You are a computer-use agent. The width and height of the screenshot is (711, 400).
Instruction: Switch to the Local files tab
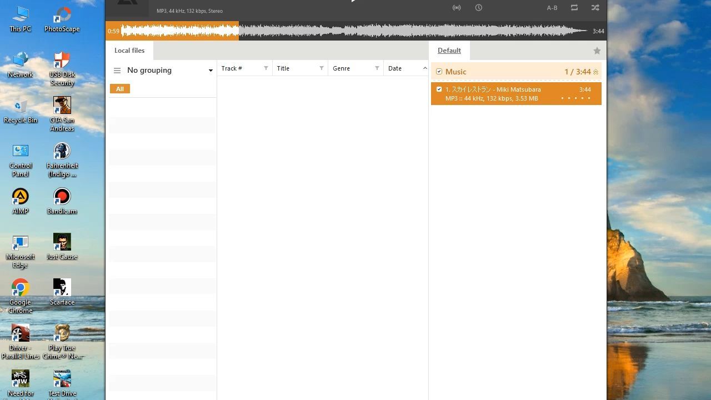point(129,51)
